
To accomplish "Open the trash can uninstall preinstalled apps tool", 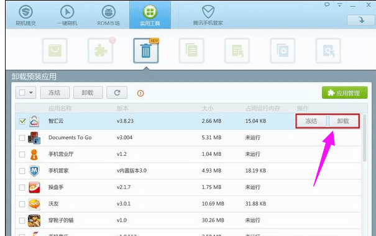I will point(146,50).
